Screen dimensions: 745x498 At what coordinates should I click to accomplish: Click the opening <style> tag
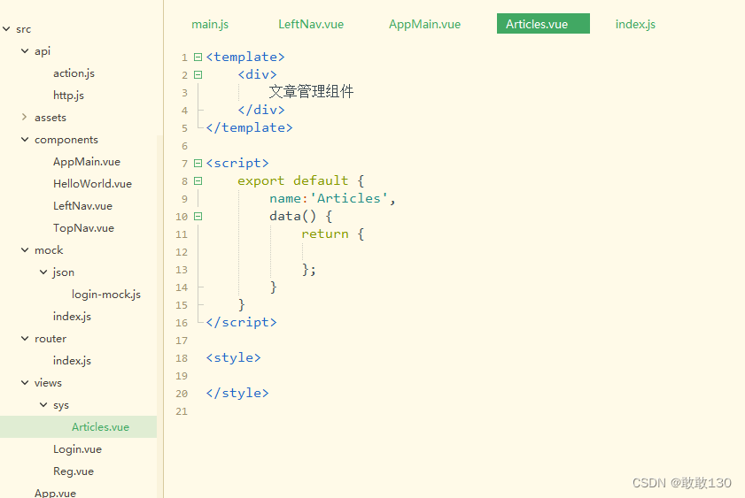coord(233,357)
